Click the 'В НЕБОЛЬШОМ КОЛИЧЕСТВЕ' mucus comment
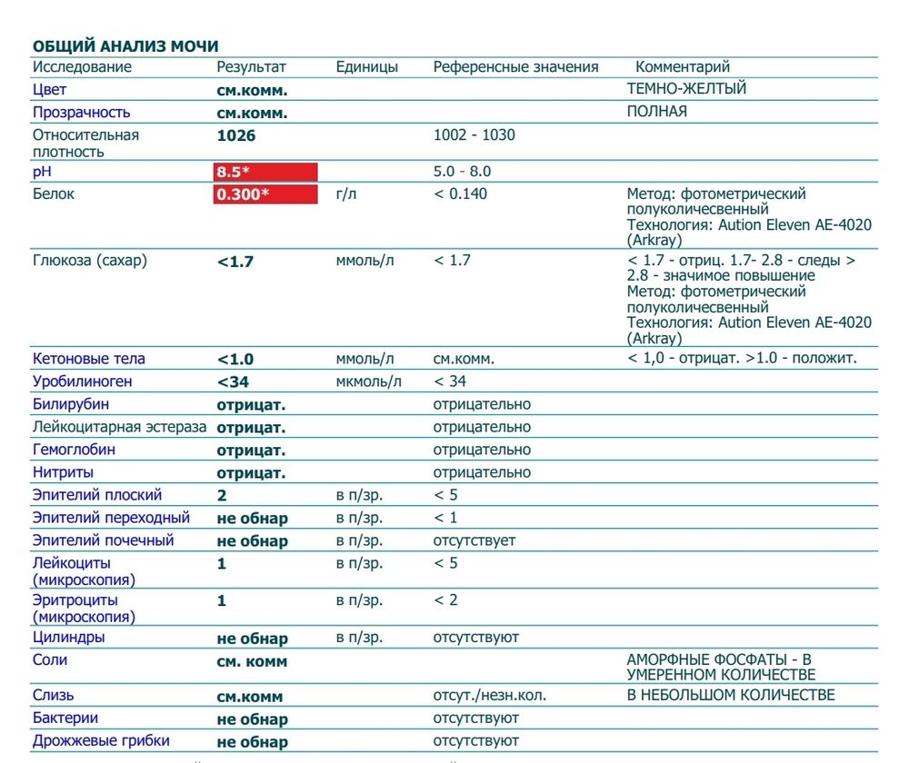The width and height of the screenshot is (909, 763). (x=730, y=696)
